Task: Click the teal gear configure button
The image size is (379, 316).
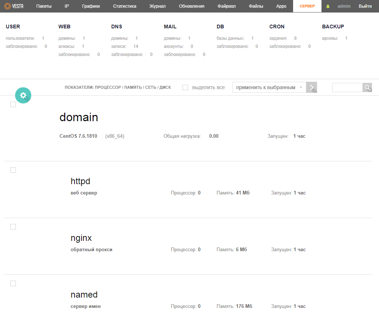Action: coord(23,95)
